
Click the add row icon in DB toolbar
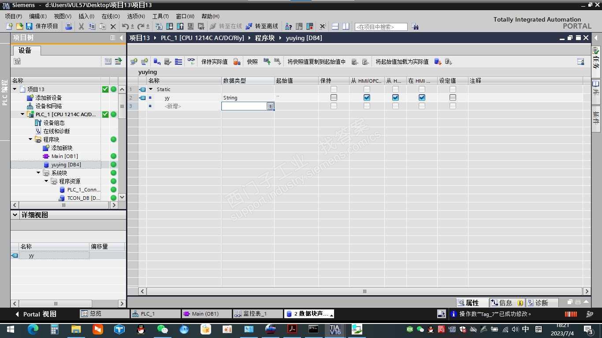144,62
